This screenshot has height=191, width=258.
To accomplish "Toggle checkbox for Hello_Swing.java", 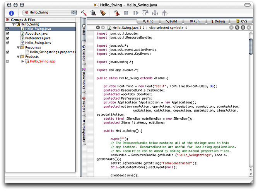I will click(x=8, y=29).
